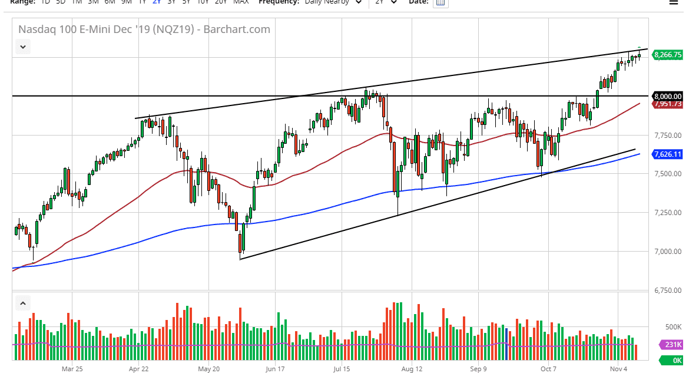The image size is (689, 373).
Task: Show the MAX range
Action: click(x=240, y=2)
